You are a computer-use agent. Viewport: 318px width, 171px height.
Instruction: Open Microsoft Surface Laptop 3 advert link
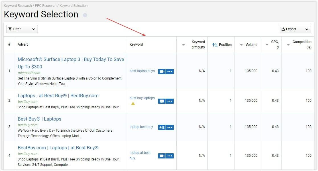(x=71, y=63)
